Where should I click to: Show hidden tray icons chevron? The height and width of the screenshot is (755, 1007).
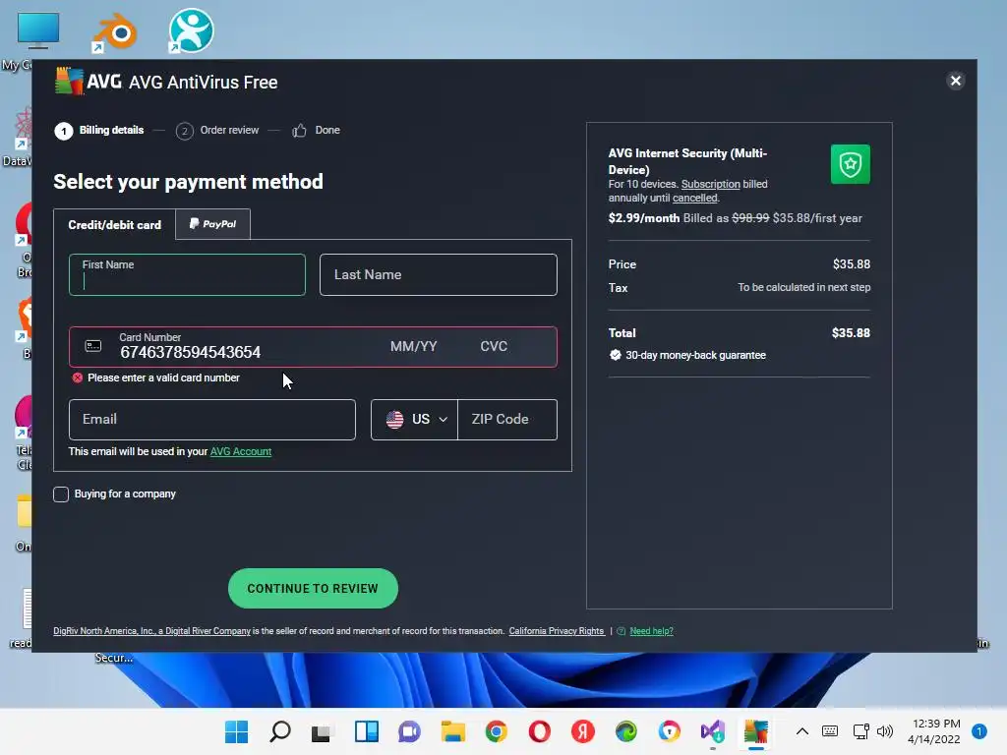(802, 731)
